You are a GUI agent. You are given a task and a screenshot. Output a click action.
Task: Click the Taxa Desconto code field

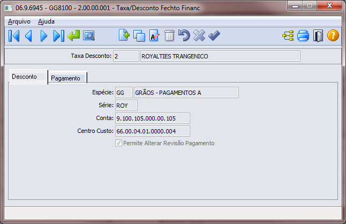pyautogui.click(x=126, y=56)
